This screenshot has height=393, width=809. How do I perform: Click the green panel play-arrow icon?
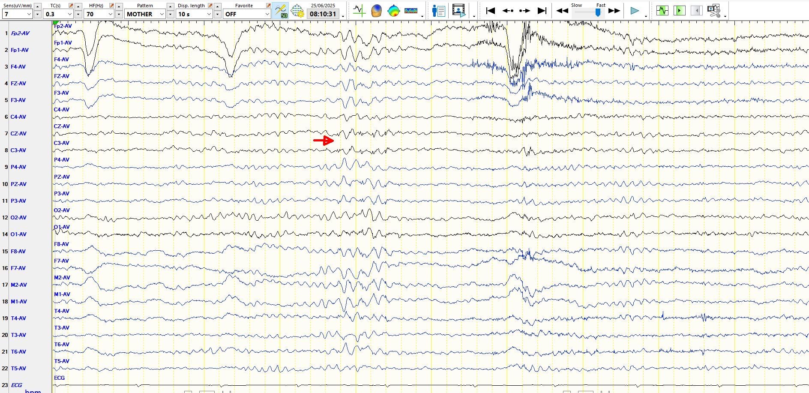point(680,10)
